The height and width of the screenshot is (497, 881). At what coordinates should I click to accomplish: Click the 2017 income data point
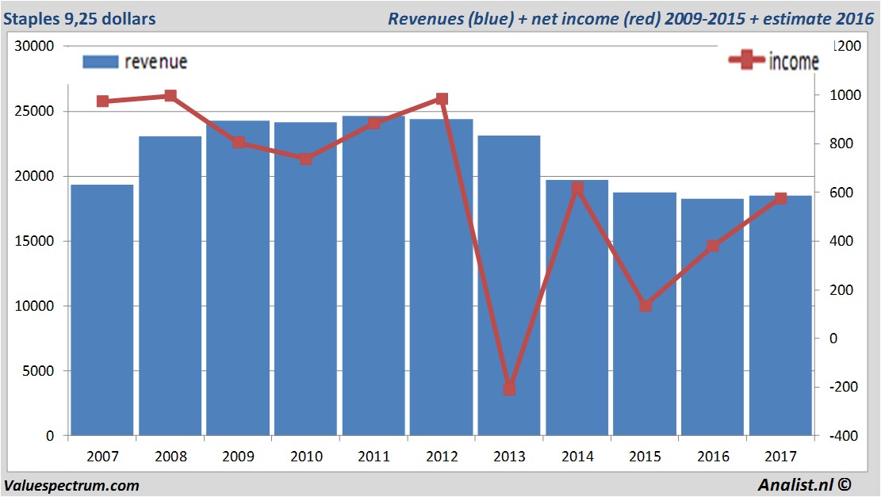[x=780, y=198]
